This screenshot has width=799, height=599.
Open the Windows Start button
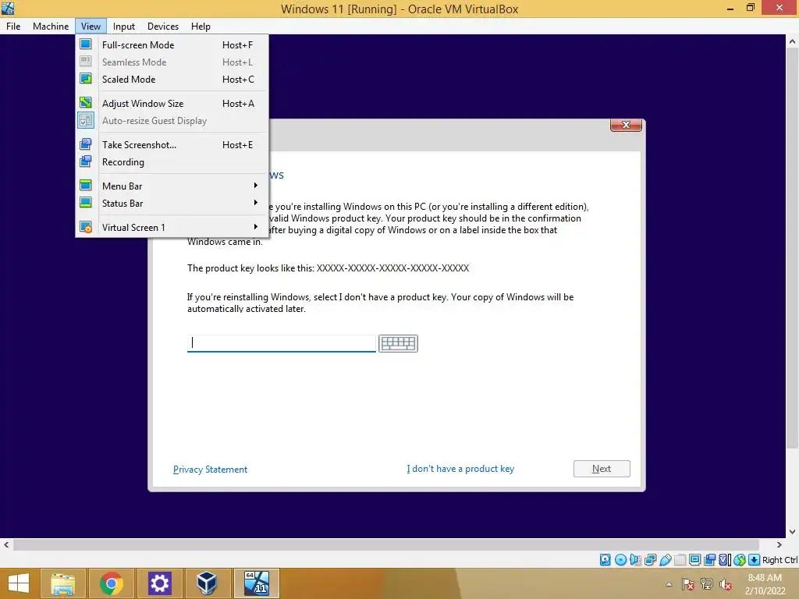click(19, 583)
